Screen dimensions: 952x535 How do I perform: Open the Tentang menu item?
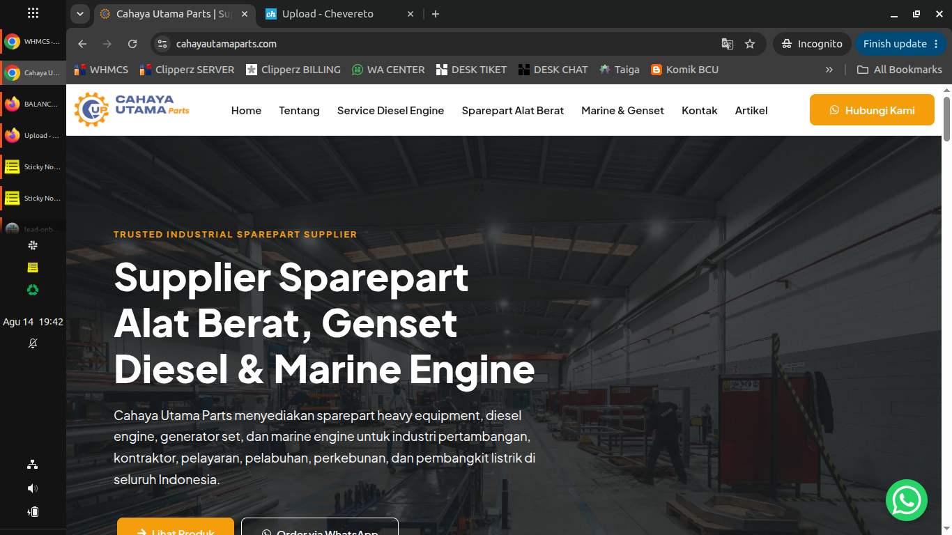point(299,111)
